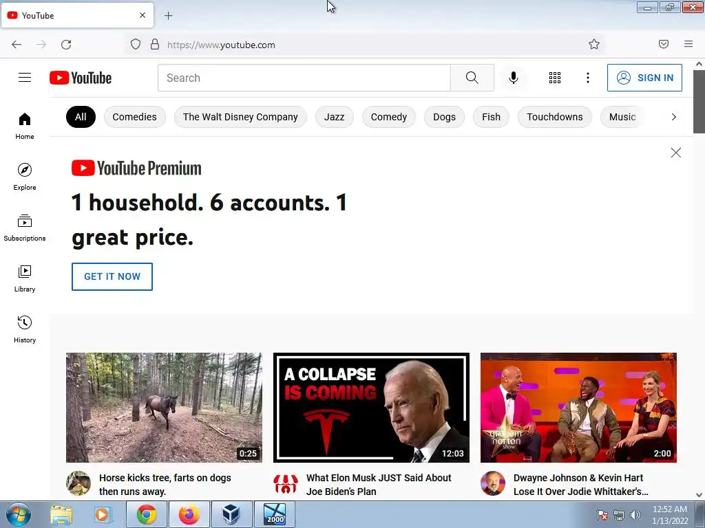
Task: Open a new browser tab
Action: pyautogui.click(x=168, y=16)
